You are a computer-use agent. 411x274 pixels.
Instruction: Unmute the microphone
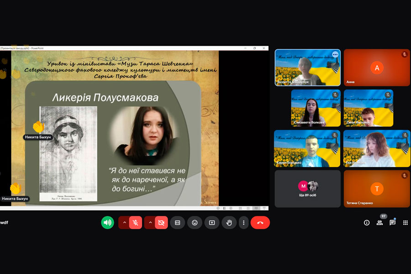point(136,222)
